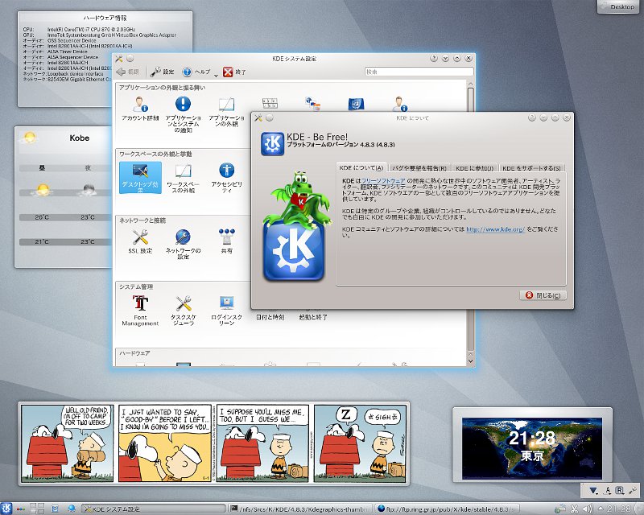This screenshot has height=515, width=644.
Task: Click the blue UN flag locale icon
Action: (x=356, y=104)
